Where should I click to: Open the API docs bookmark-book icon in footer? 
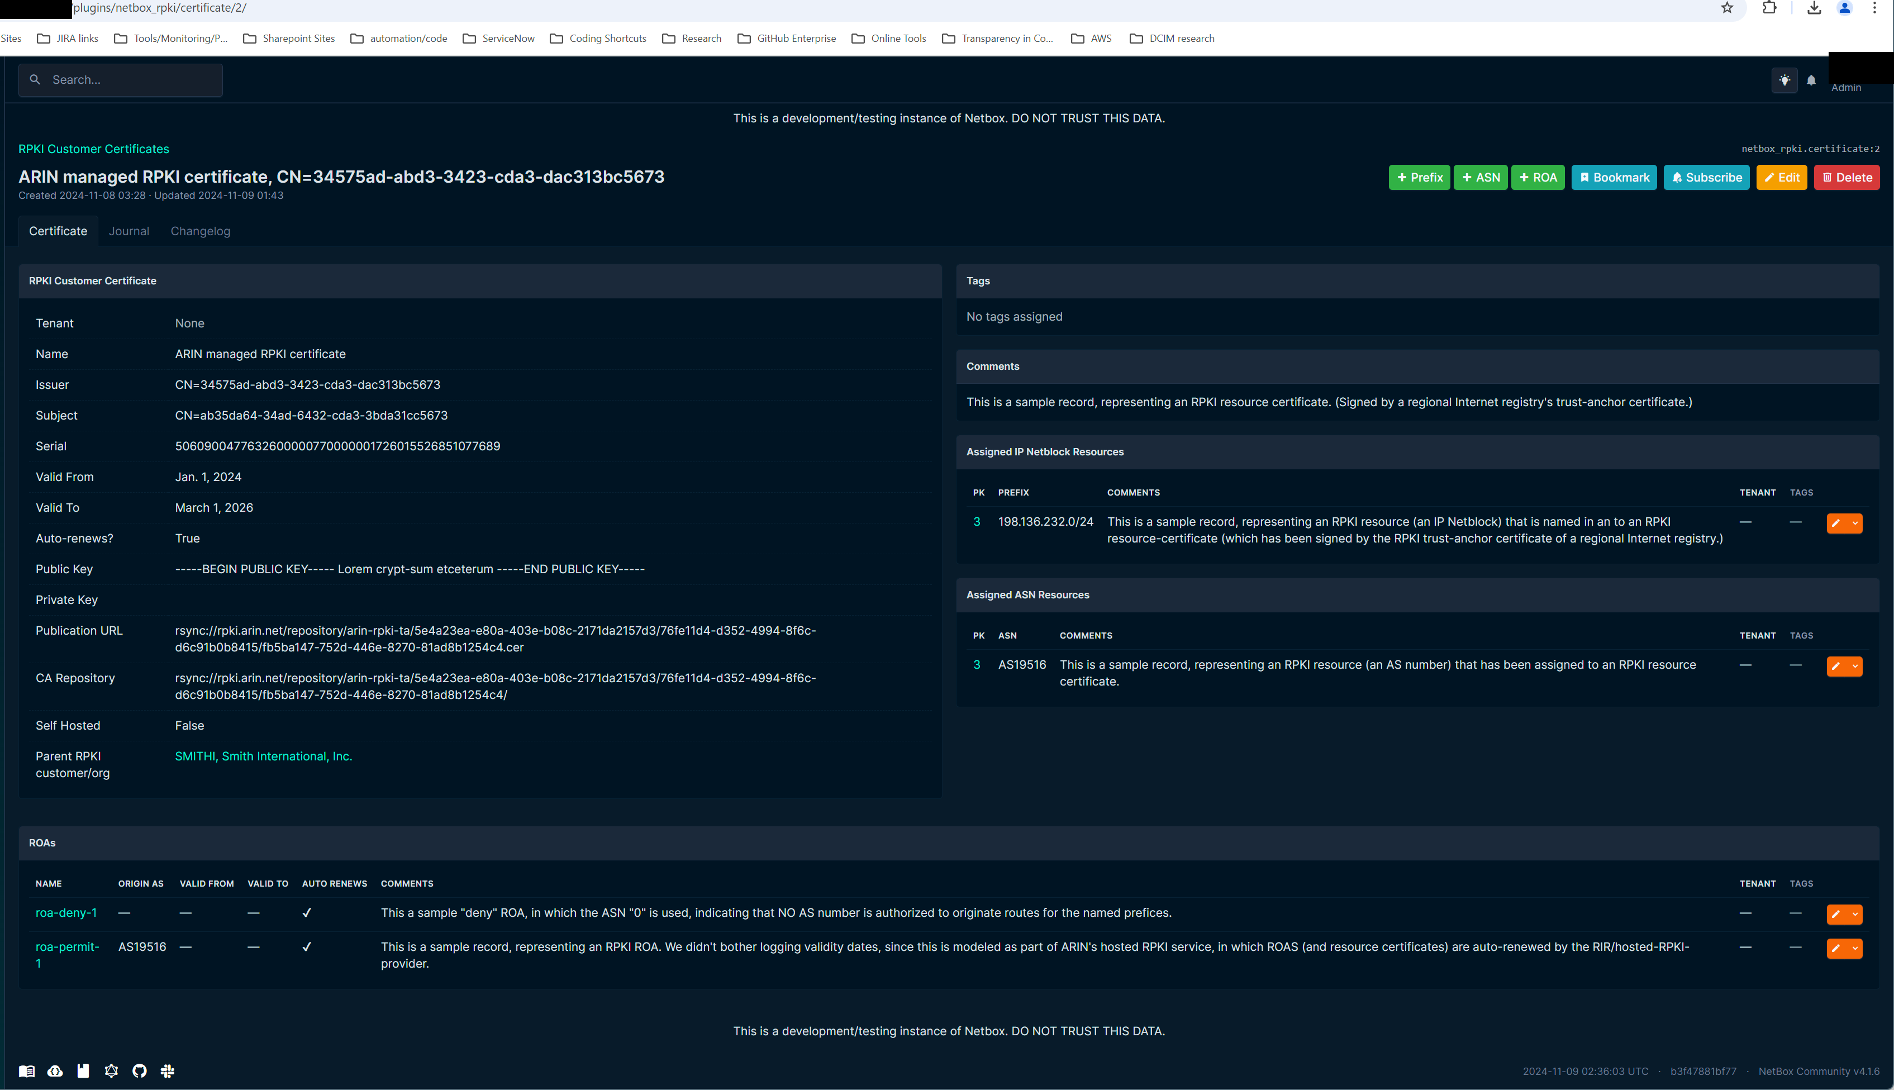point(83,1072)
